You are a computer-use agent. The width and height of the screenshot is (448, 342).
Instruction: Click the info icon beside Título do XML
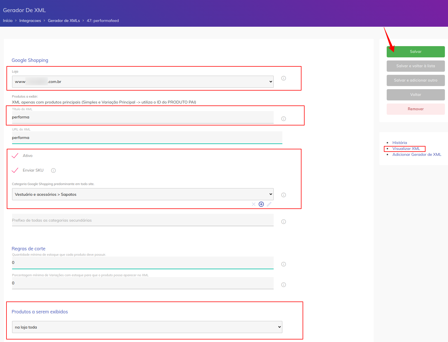click(x=283, y=119)
